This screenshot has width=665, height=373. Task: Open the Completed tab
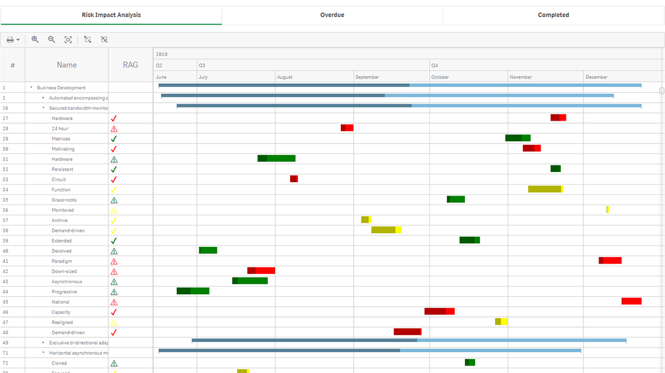(553, 15)
